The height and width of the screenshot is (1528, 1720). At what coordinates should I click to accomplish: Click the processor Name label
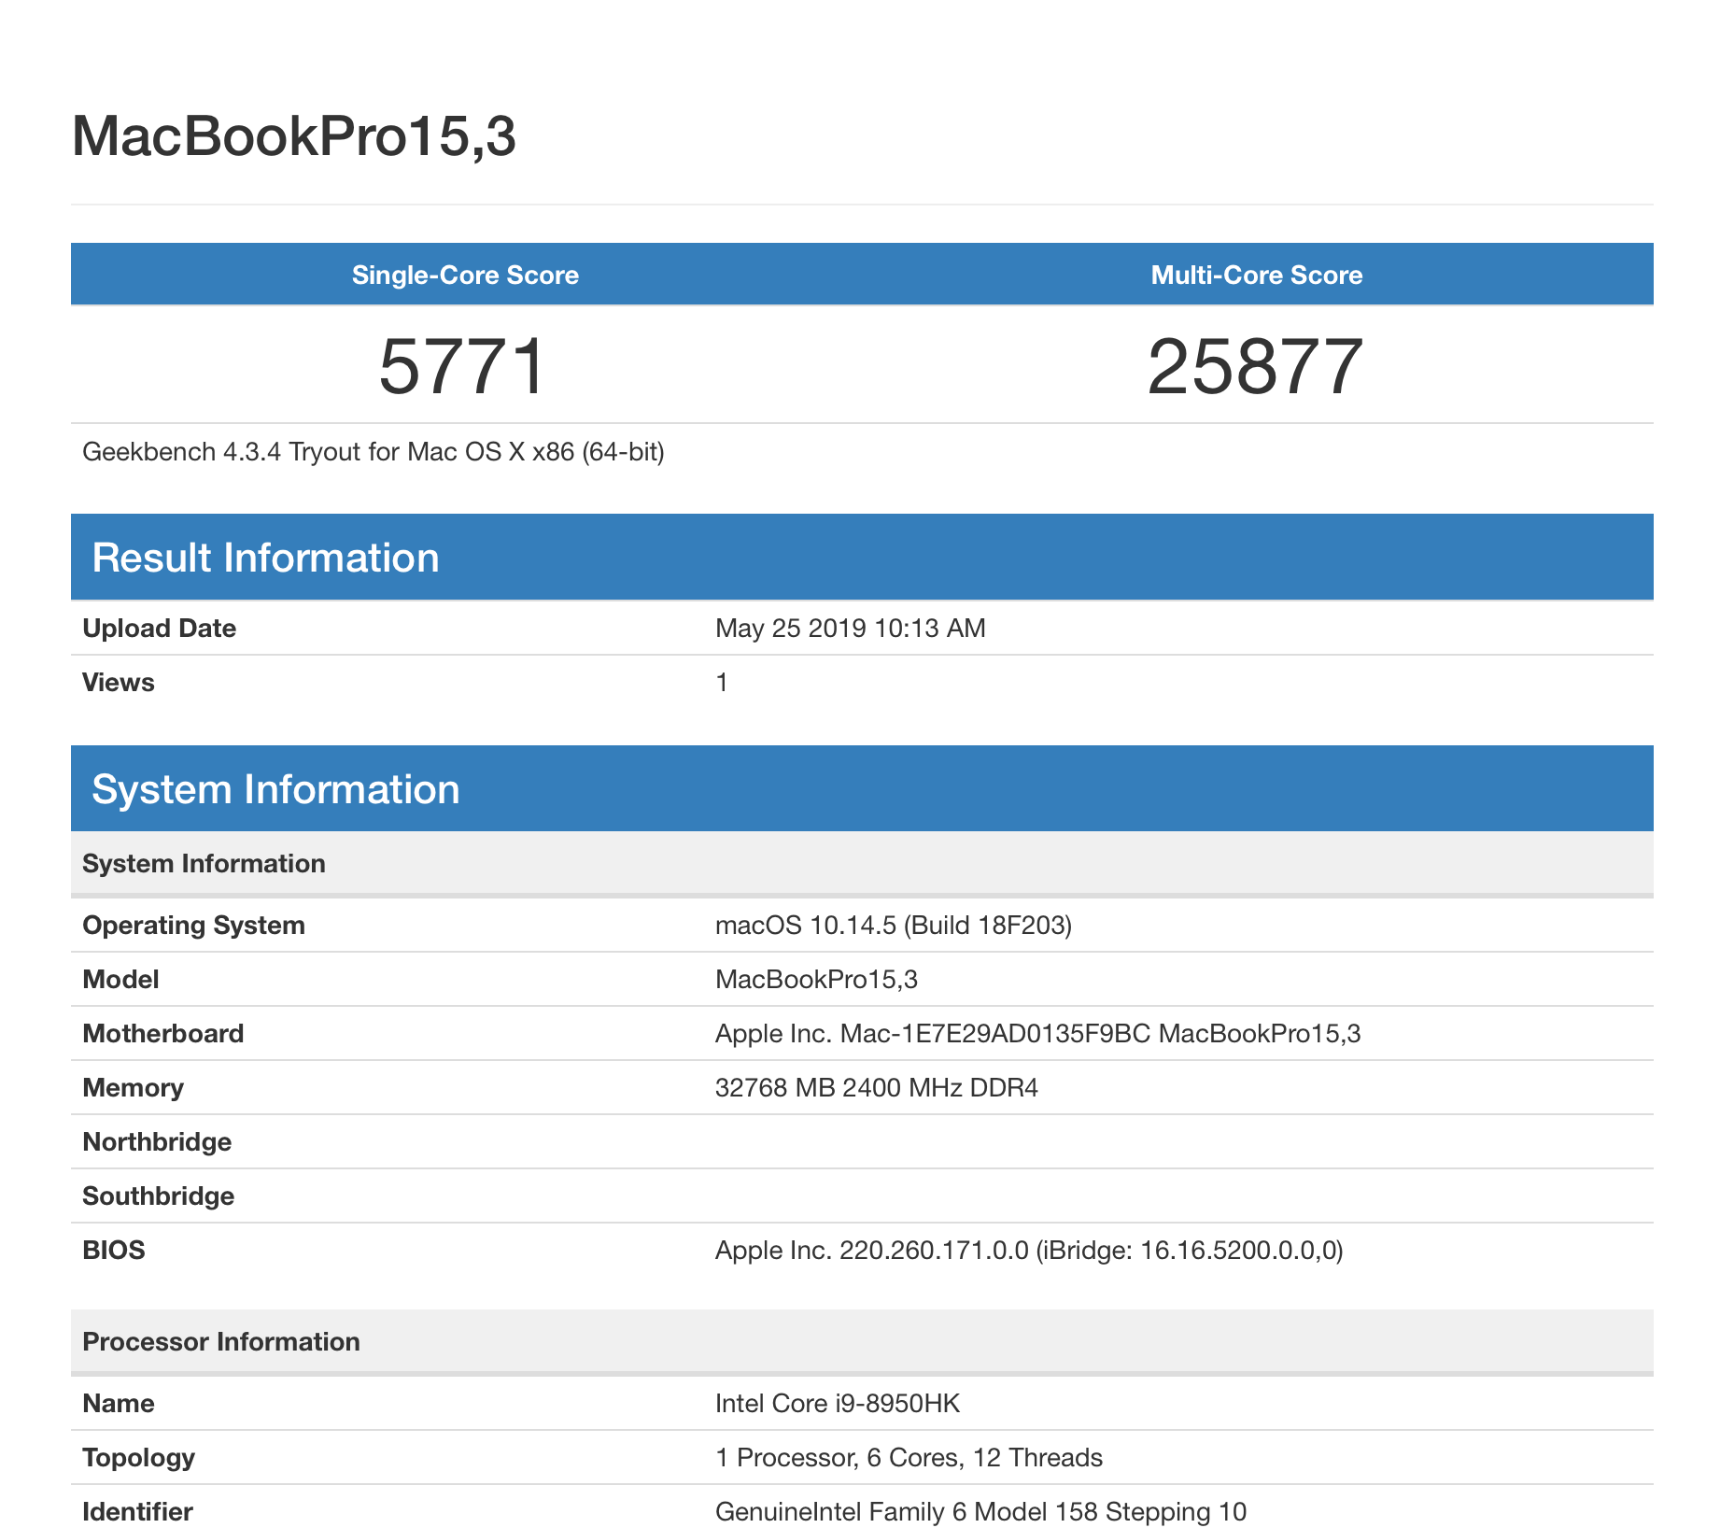click(x=118, y=1403)
